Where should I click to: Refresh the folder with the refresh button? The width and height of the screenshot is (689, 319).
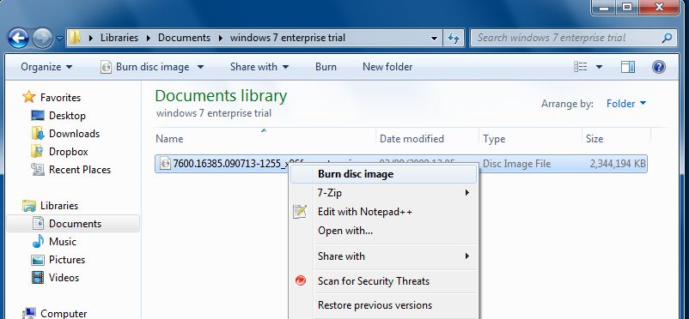[454, 39]
